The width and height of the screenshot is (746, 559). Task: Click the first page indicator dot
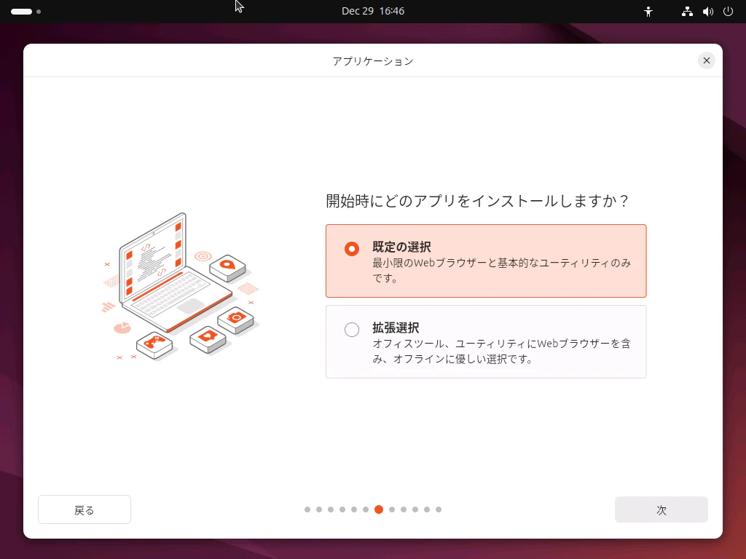click(307, 510)
